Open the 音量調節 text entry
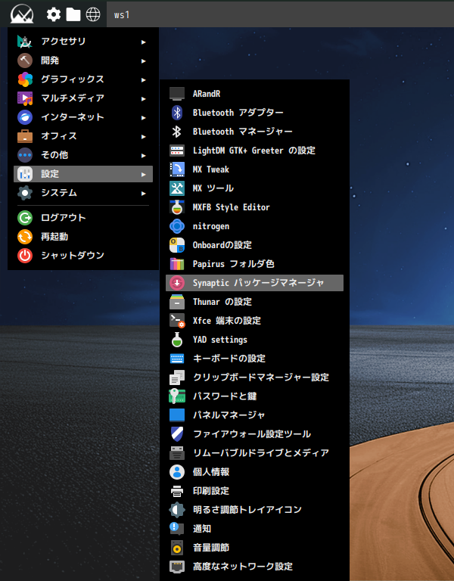The height and width of the screenshot is (581, 454). click(211, 548)
